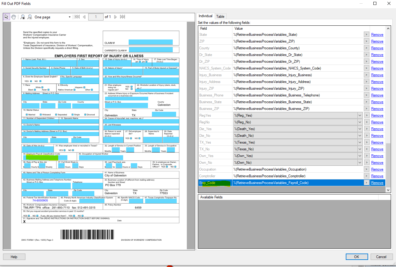This screenshot has height=267, width=396.
Task: Go to the first page
Action: [77, 17]
